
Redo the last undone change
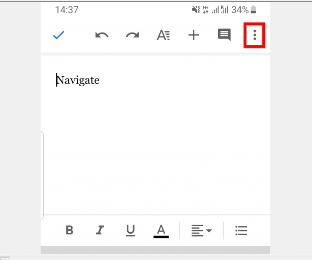click(x=132, y=35)
